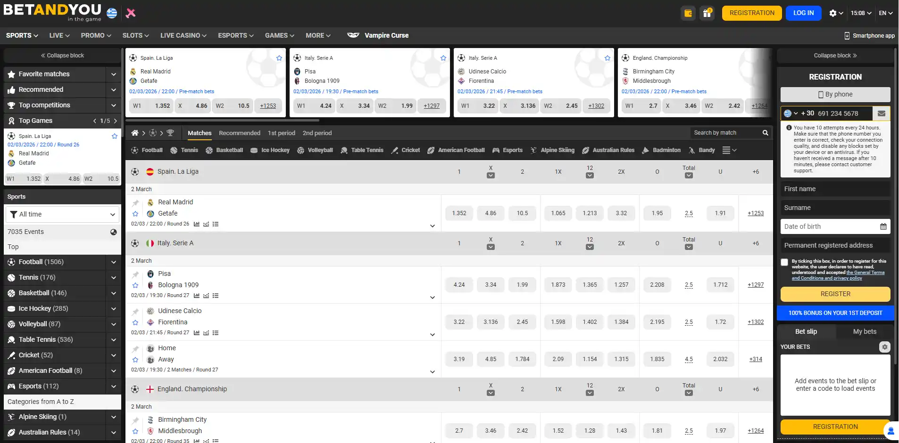The width and height of the screenshot is (899, 443).
Task: Star the Real Madrid Getafe match row
Action: pos(135,214)
